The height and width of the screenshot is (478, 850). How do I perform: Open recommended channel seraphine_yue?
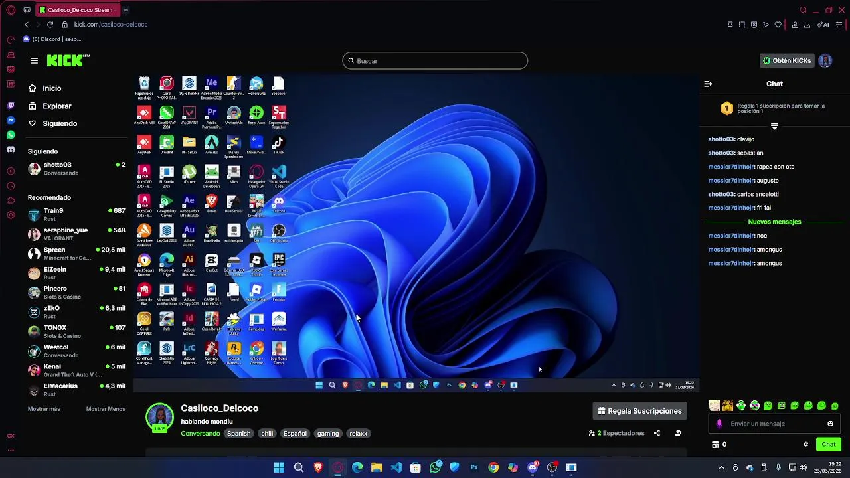coord(76,234)
